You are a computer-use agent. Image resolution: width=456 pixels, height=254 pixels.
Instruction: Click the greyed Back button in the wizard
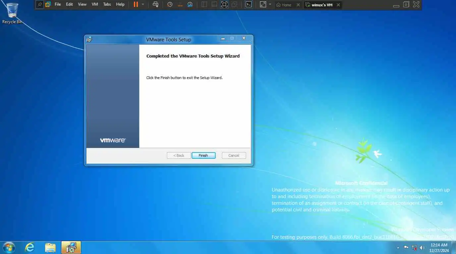pos(179,155)
